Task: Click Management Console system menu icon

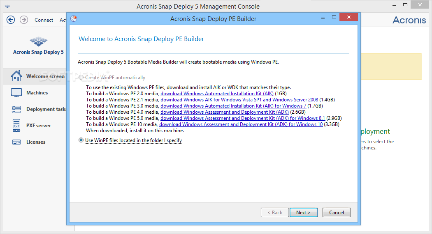Action: click(7, 6)
